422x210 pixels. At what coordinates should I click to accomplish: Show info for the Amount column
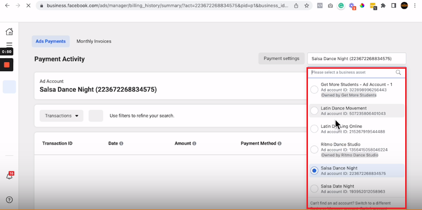pos(194,144)
